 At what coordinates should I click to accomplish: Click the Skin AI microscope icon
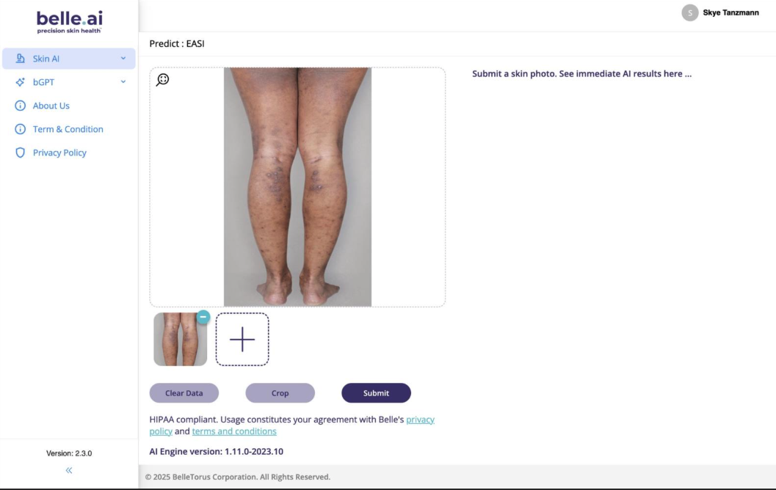[x=21, y=59]
